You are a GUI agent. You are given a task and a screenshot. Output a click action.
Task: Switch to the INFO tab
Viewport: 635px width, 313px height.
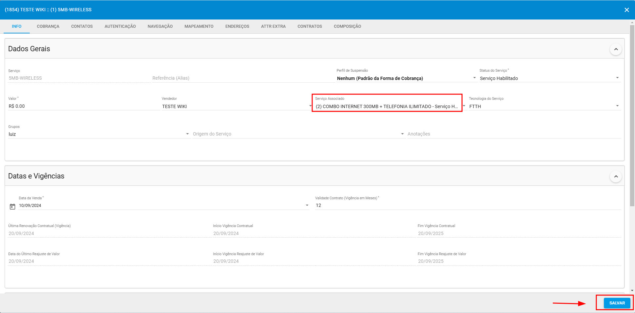pyautogui.click(x=17, y=26)
